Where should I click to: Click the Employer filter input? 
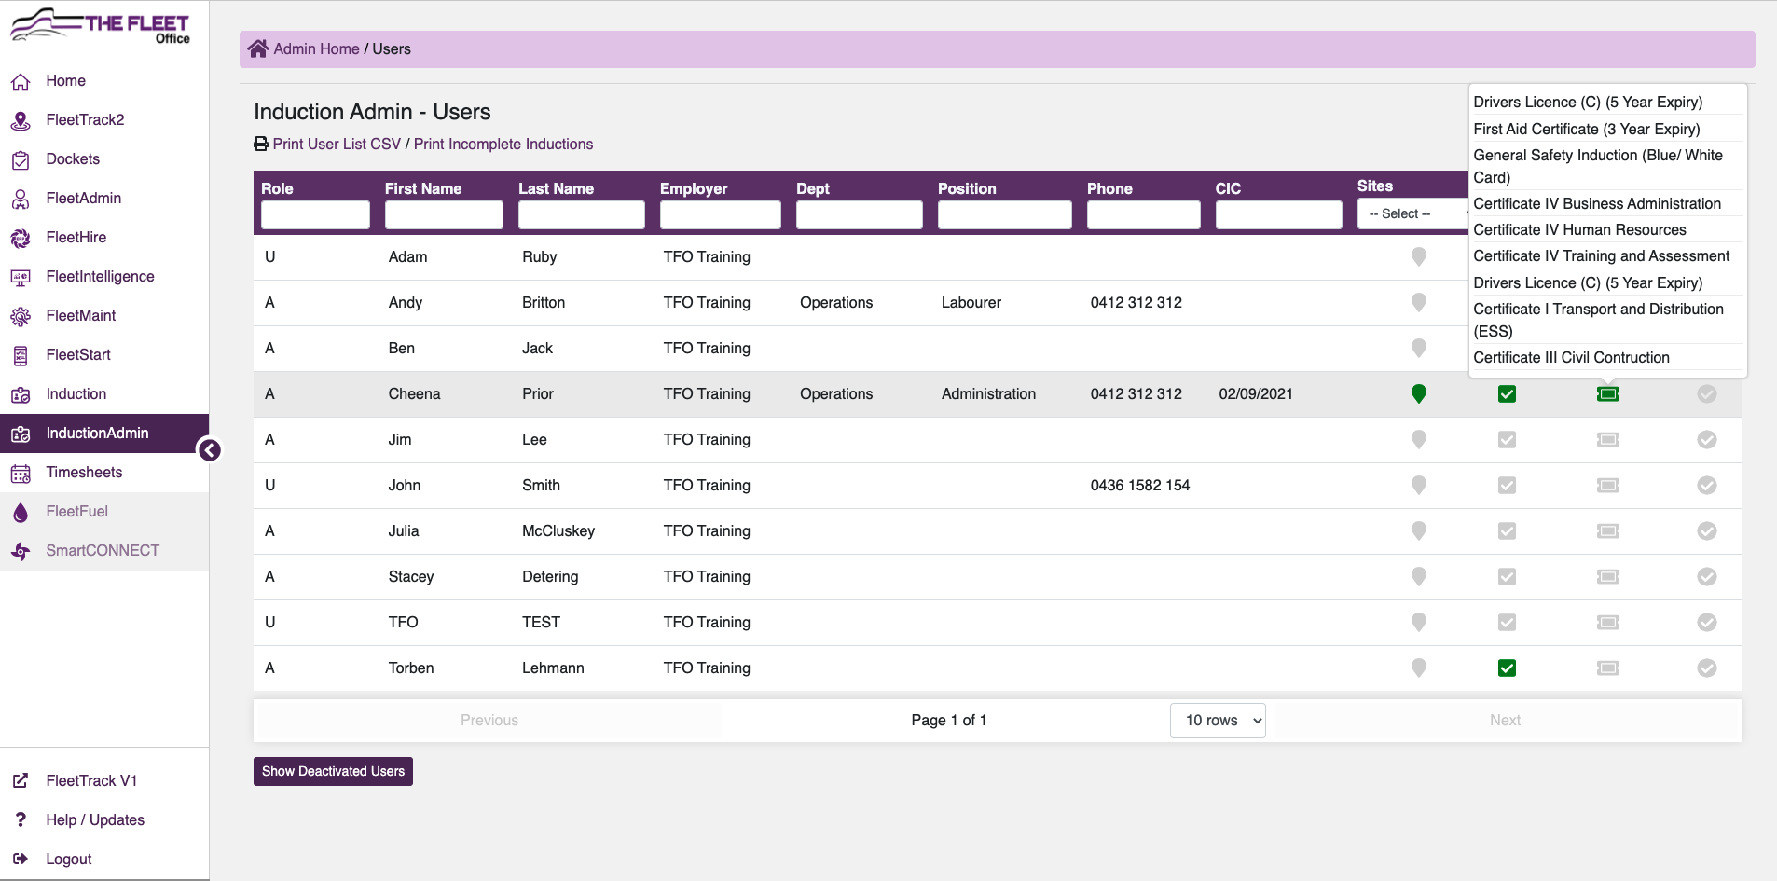click(x=721, y=214)
